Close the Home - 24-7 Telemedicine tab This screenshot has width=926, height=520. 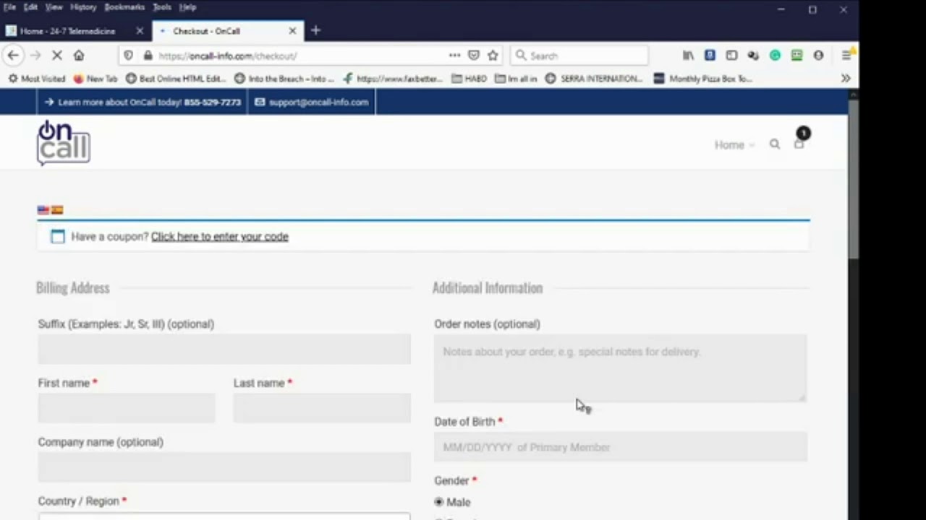[140, 31]
